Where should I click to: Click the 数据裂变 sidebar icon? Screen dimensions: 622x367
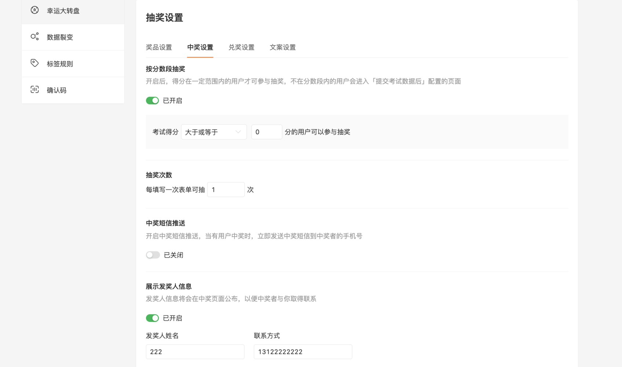[x=34, y=36]
